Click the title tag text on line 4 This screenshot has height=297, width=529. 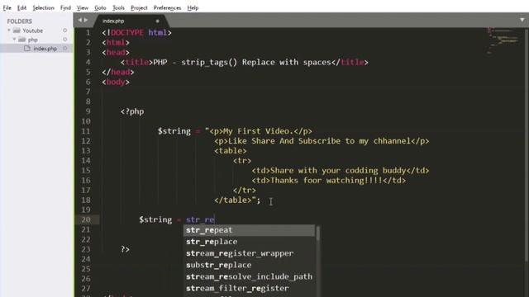tap(242, 63)
